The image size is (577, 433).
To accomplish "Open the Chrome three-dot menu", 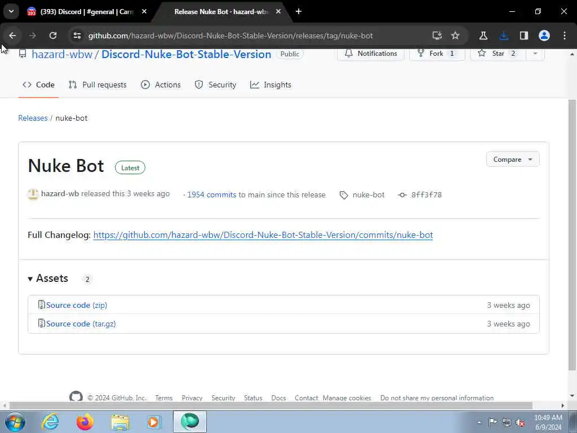I will pyautogui.click(x=565, y=36).
